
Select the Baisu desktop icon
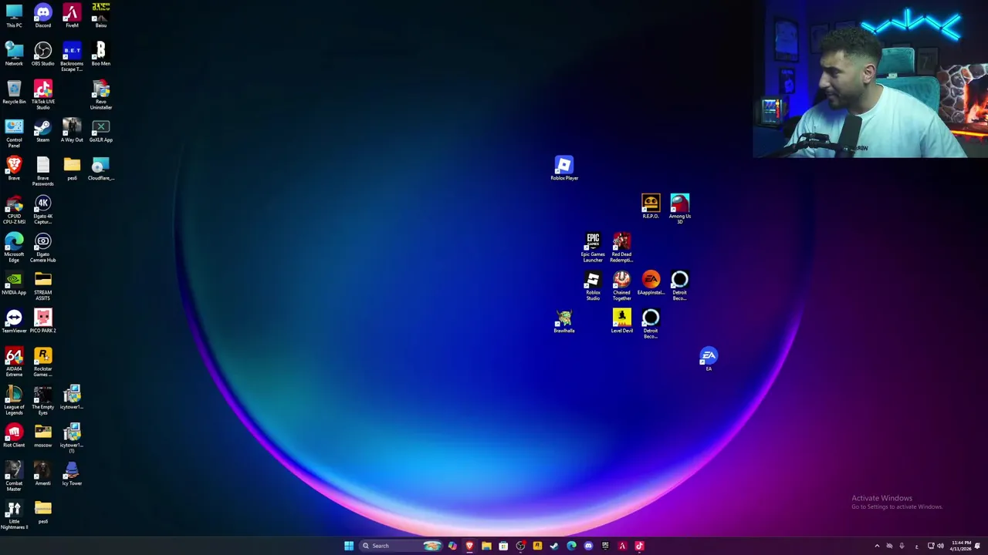click(101, 15)
